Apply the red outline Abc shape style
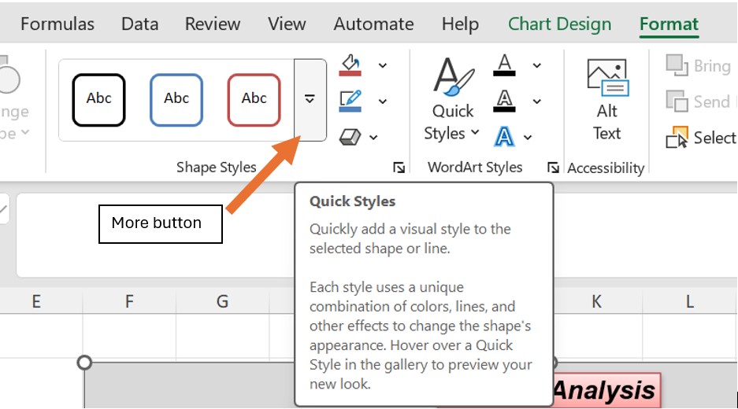The image size is (738, 409). (x=254, y=100)
